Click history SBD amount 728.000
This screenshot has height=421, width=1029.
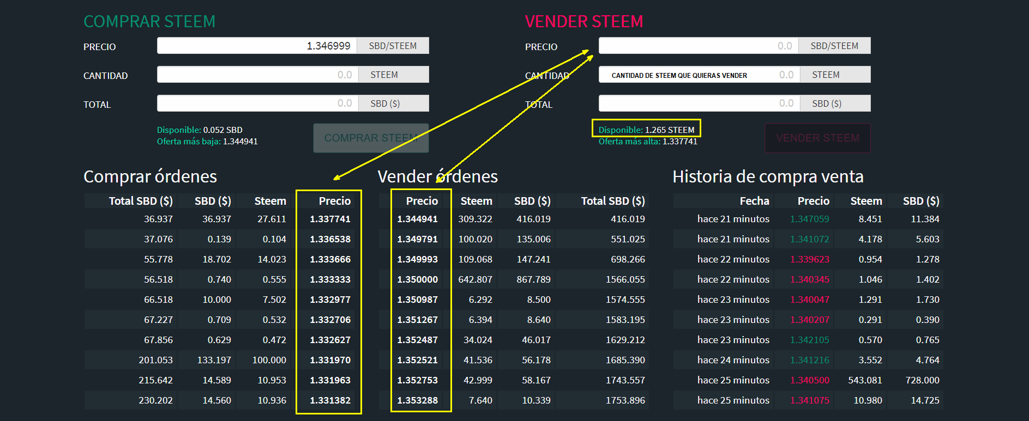click(922, 380)
